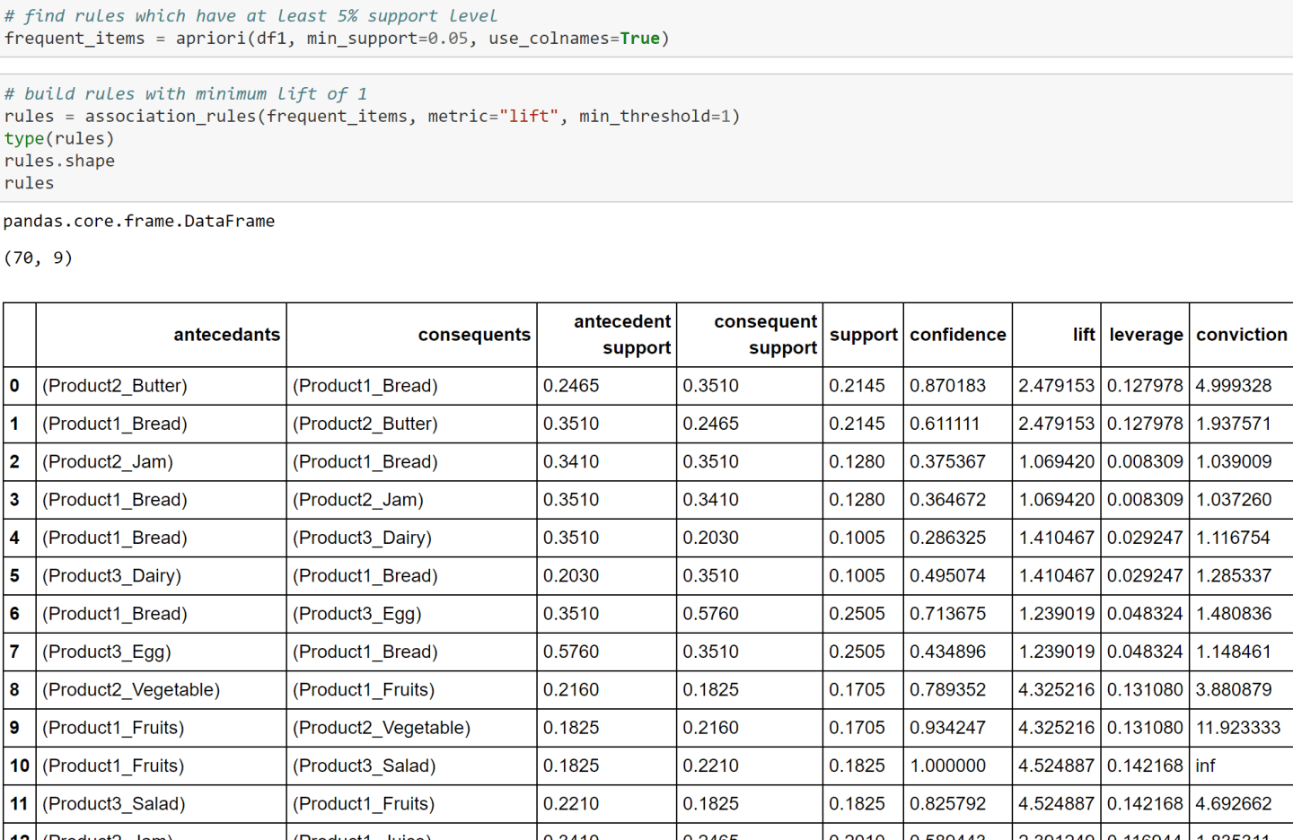The image size is (1293, 840).
Task: Click row 6 consequent (Product3_Egg)
Action: click(356, 614)
